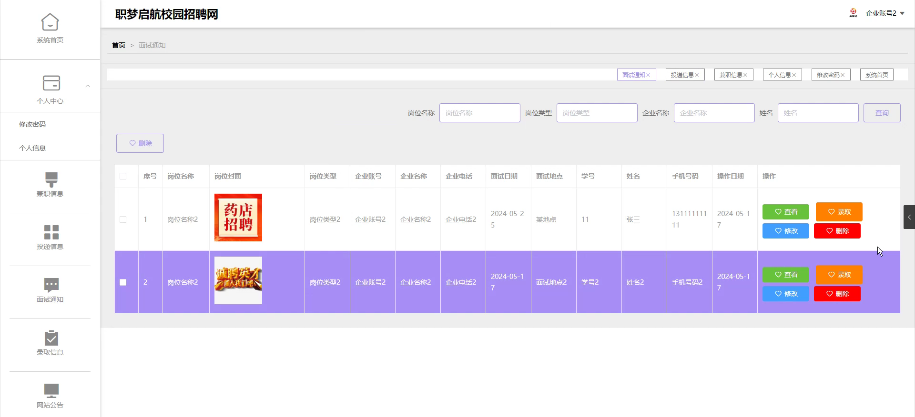Screen dimensions: 915x417
Task: Click red 删除 for row 2 姓名2
Action: (x=837, y=294)
